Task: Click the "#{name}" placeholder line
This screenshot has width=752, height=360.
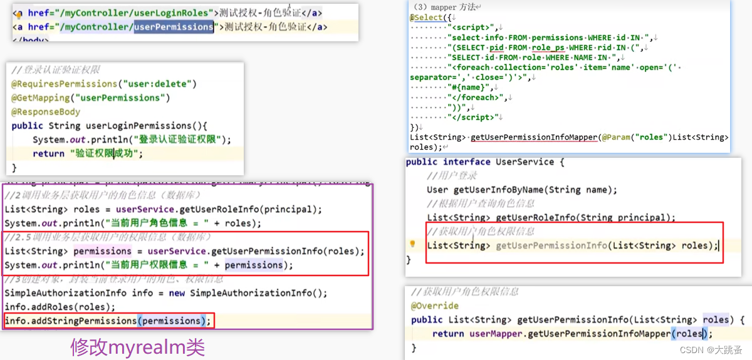Action: coord(471,88)
